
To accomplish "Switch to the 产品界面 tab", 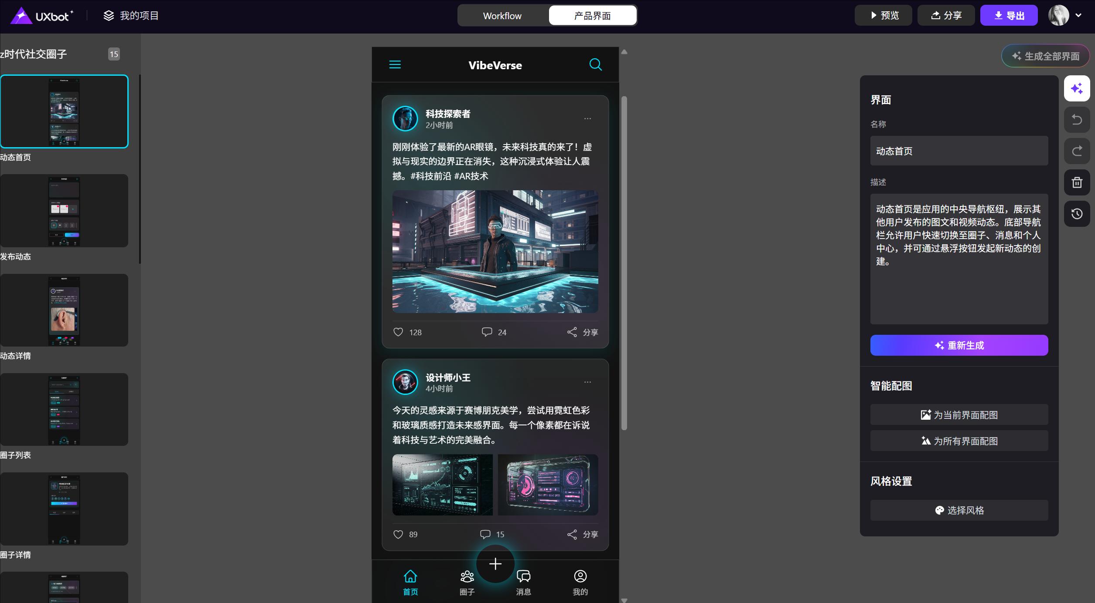I will (592, 16).
